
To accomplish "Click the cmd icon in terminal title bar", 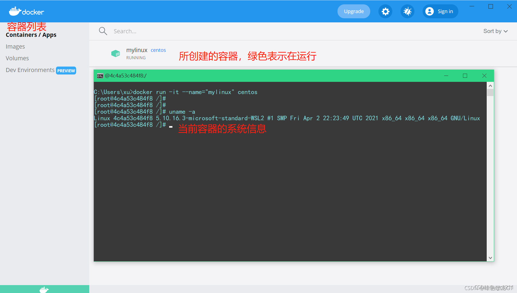I will [x=100, y=76].
